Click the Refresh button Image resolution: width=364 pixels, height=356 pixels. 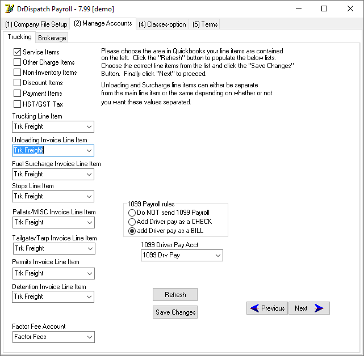175,295
